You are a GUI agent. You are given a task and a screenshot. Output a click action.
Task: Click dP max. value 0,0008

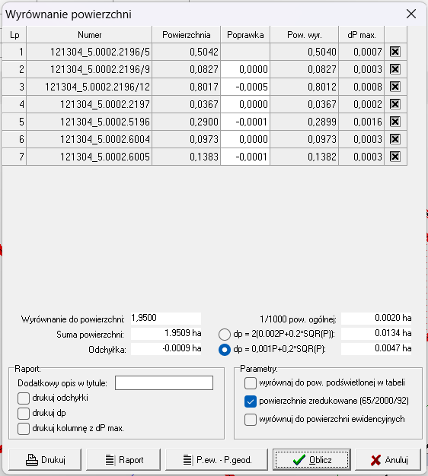[x=362, y=87]
